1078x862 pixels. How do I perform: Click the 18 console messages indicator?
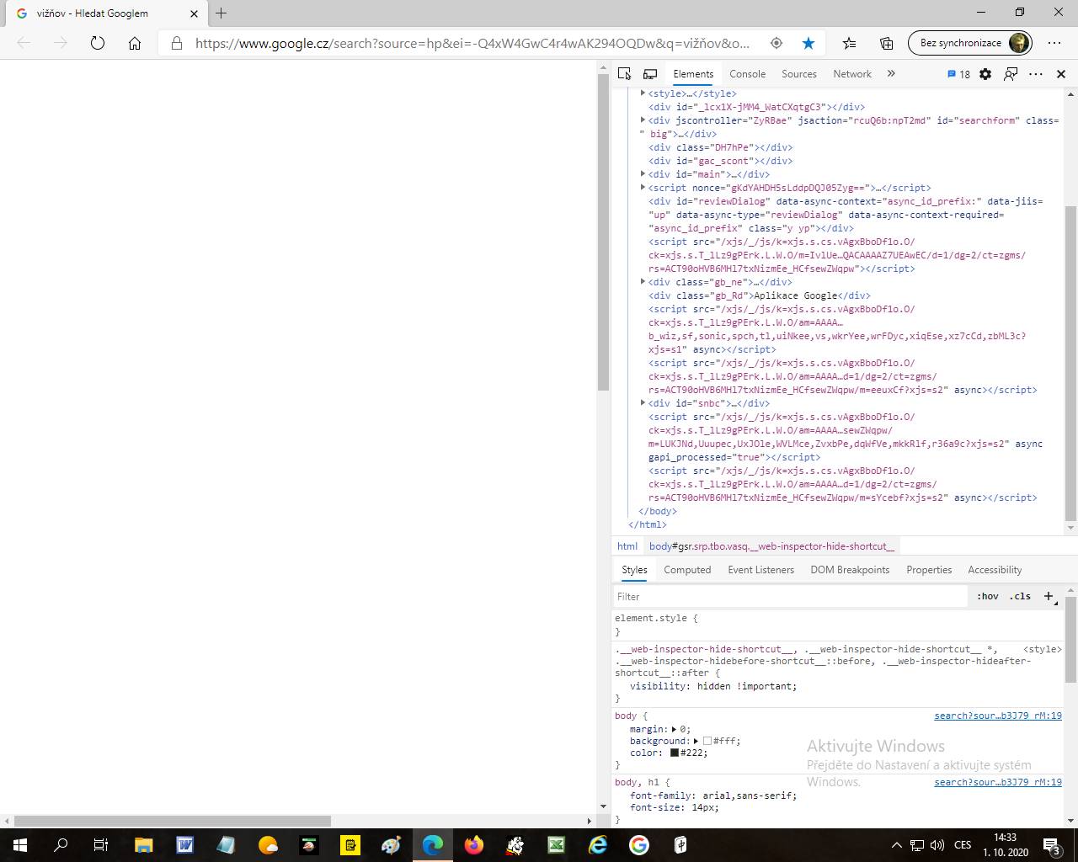tap(958, 74)
